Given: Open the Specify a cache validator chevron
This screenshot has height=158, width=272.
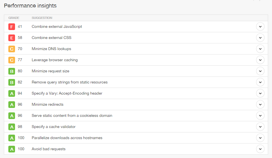Looking at the screenshot, I should click(x=260, y=127).
